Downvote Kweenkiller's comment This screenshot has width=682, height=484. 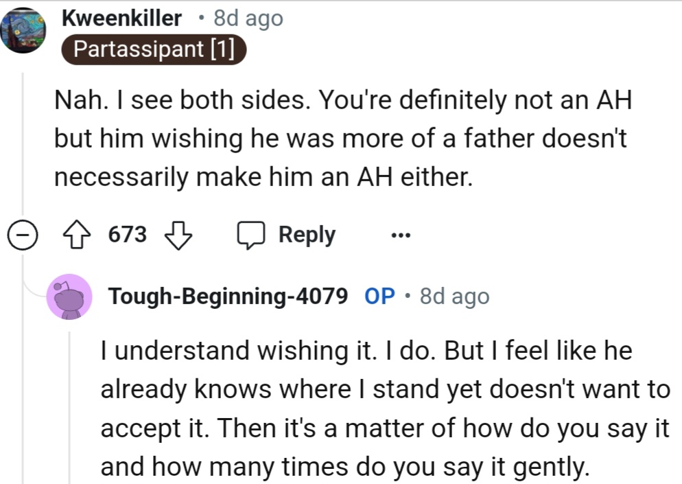coord(179,235)
